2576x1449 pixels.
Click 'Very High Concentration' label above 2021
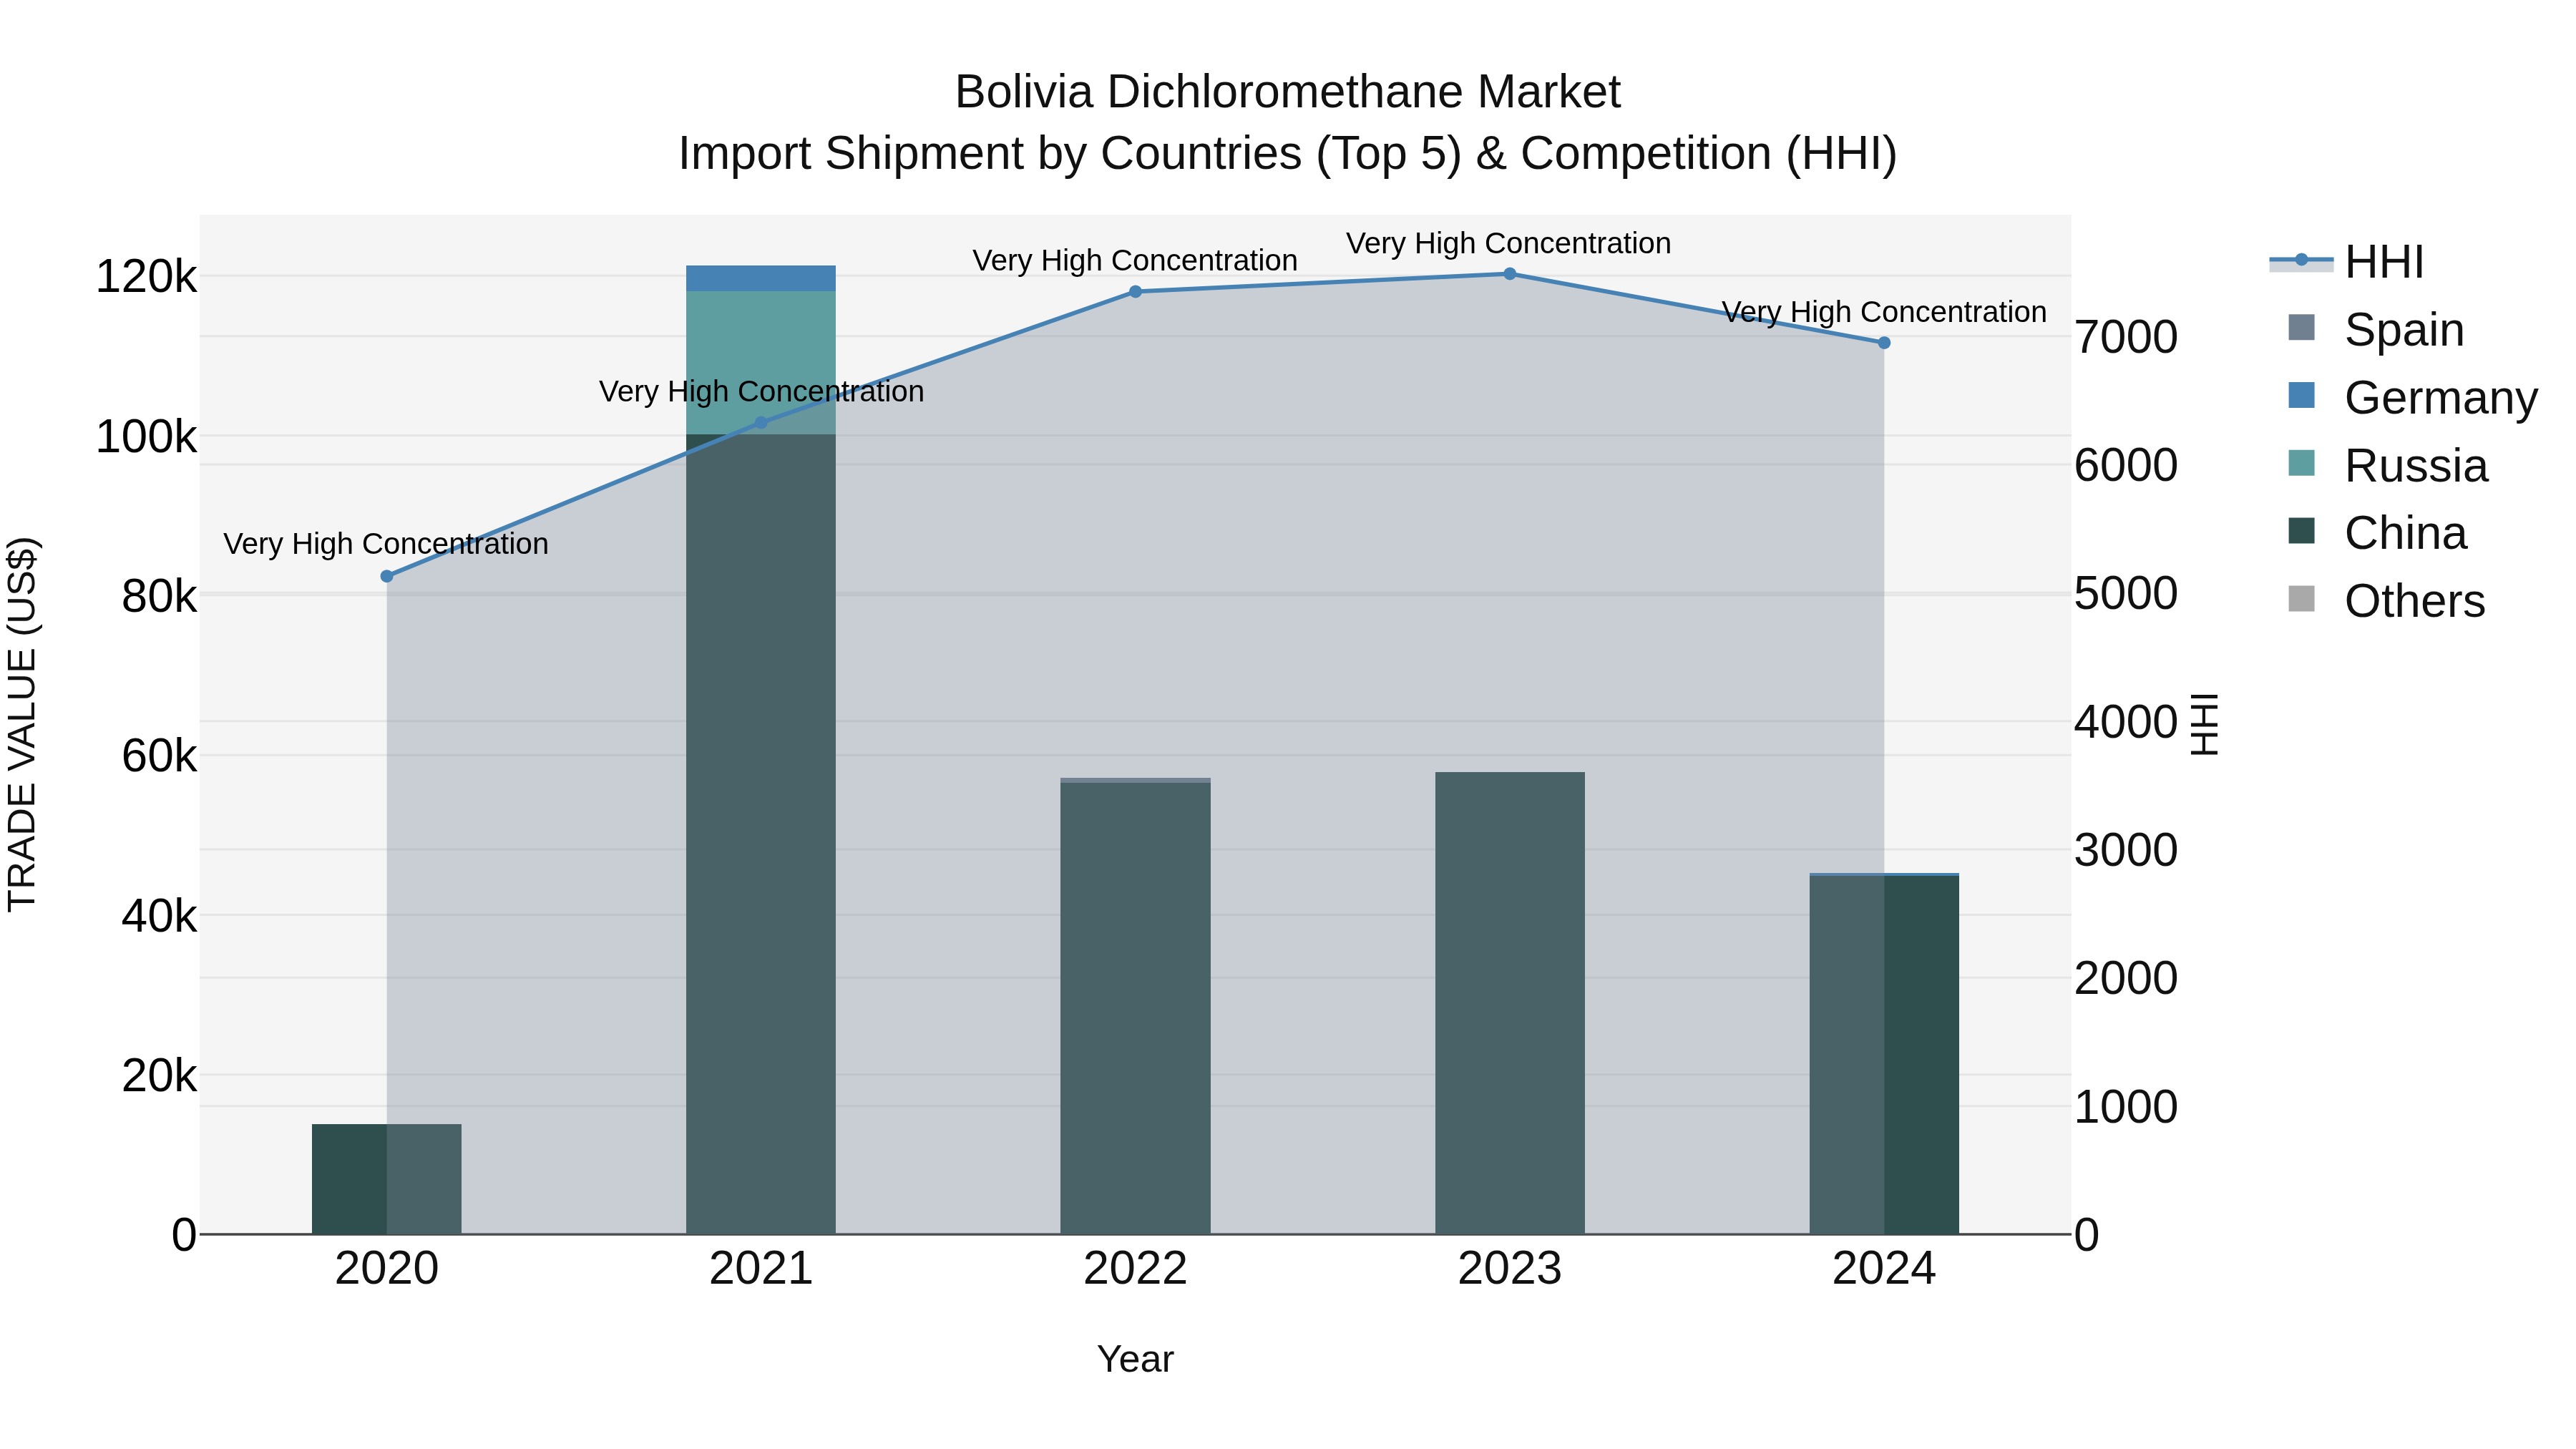pos(761,392)
